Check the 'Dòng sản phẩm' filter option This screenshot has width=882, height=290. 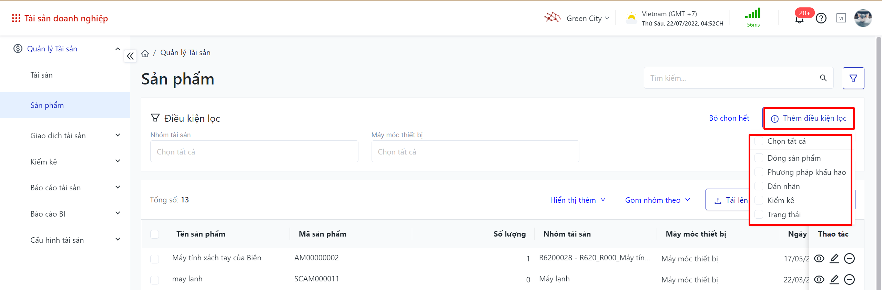[x=759, y=158]
